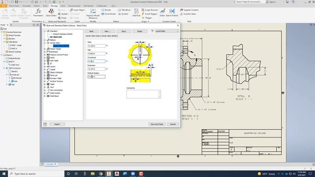Click the Save button in Style Editor

[124, 31]
